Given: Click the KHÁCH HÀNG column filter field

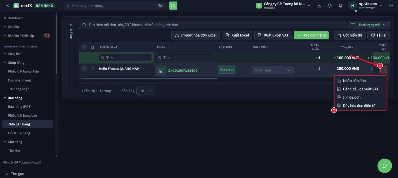Looking at the screenshot, I should pyautogui.click(x=125, y=58).
